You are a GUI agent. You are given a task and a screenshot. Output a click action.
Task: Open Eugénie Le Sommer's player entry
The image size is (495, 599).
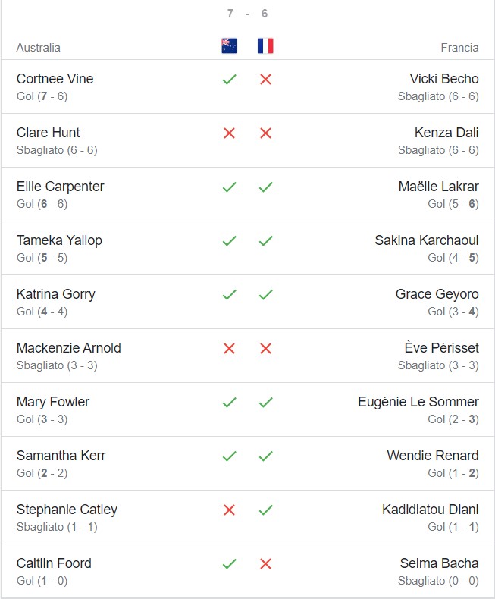tap(418, 402)
